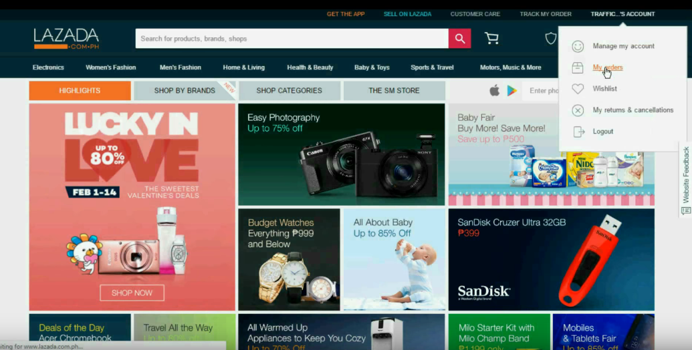Image resolution: width=692 pixels, height=350 pixels.
Task: Open the Sports & Travel category menu
Action: pyautogui.click(x=432, y=67)
